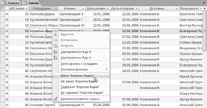Expand subdatasheet for order 43
The image size is (207, 108).
(x=7, y=88)
